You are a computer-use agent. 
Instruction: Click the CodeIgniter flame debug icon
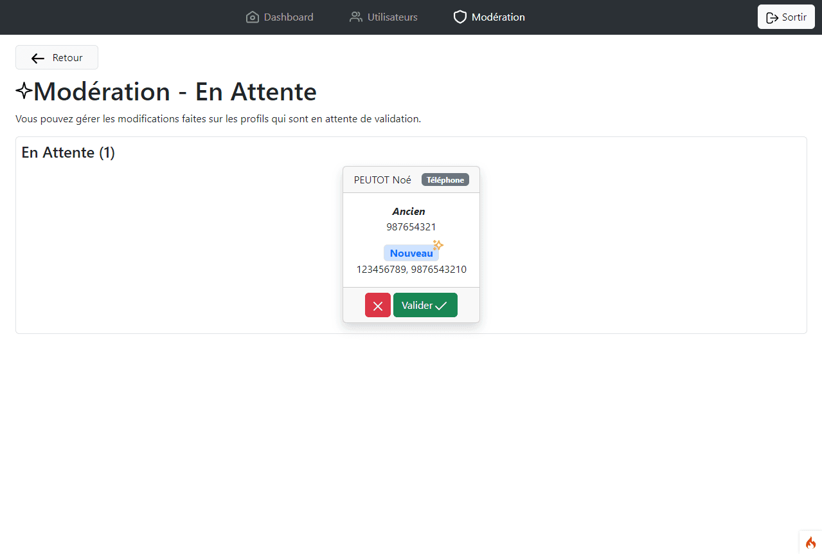pos(810,542)
